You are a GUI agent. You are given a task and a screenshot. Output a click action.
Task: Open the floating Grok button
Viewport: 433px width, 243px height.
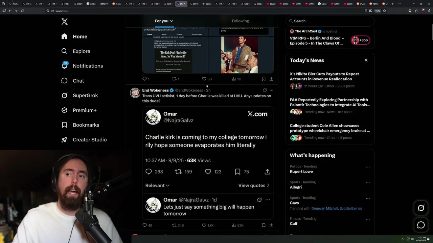tap(421, 208)
